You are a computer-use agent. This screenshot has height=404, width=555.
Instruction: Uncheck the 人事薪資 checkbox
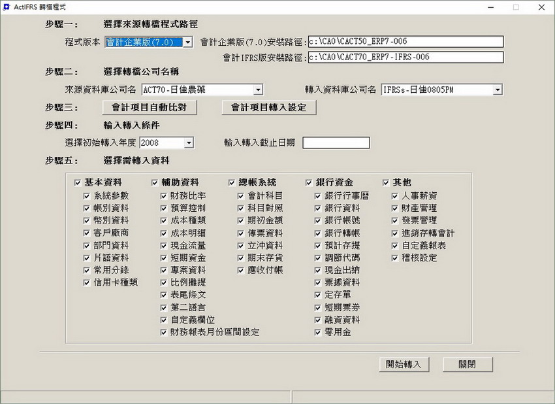(x=394, y=195)
